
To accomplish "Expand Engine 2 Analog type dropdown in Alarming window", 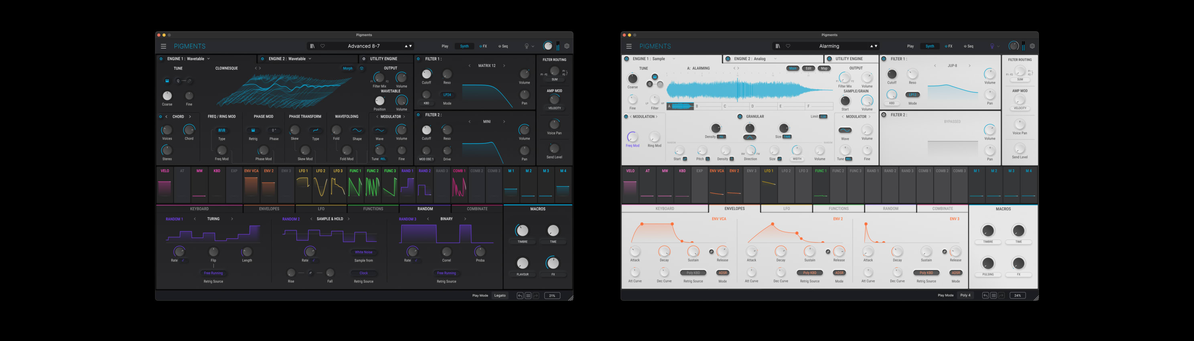I will pos(775,59).
